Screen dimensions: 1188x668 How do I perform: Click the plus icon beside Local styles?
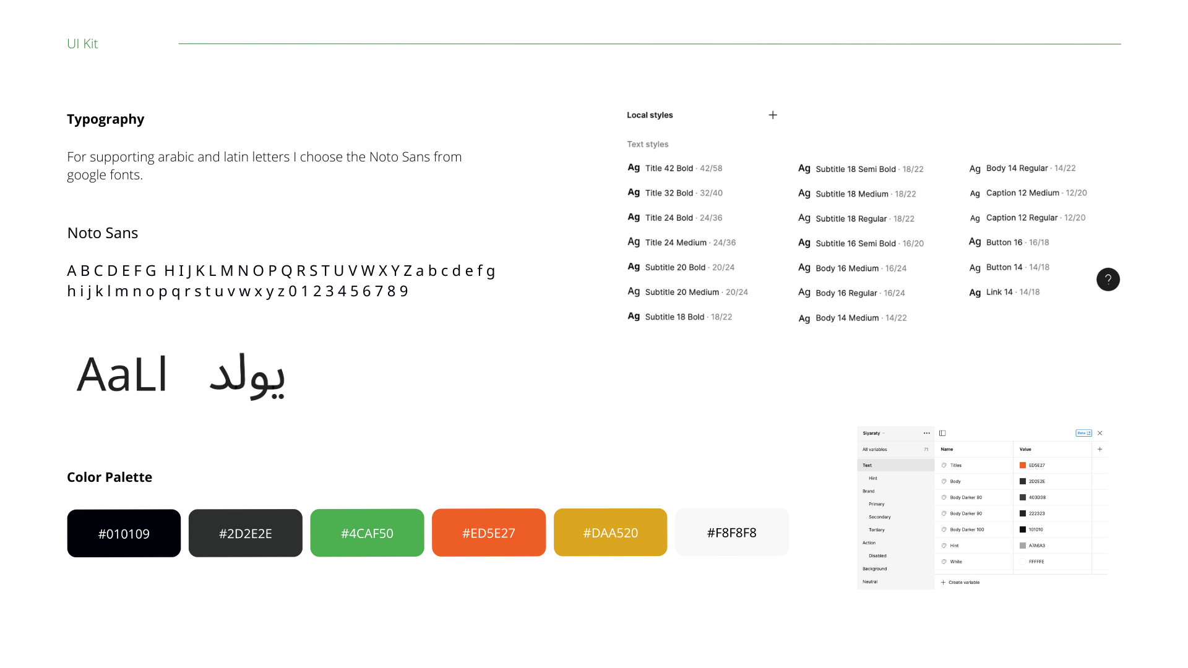pyautogui.click(x=773, y=115)
